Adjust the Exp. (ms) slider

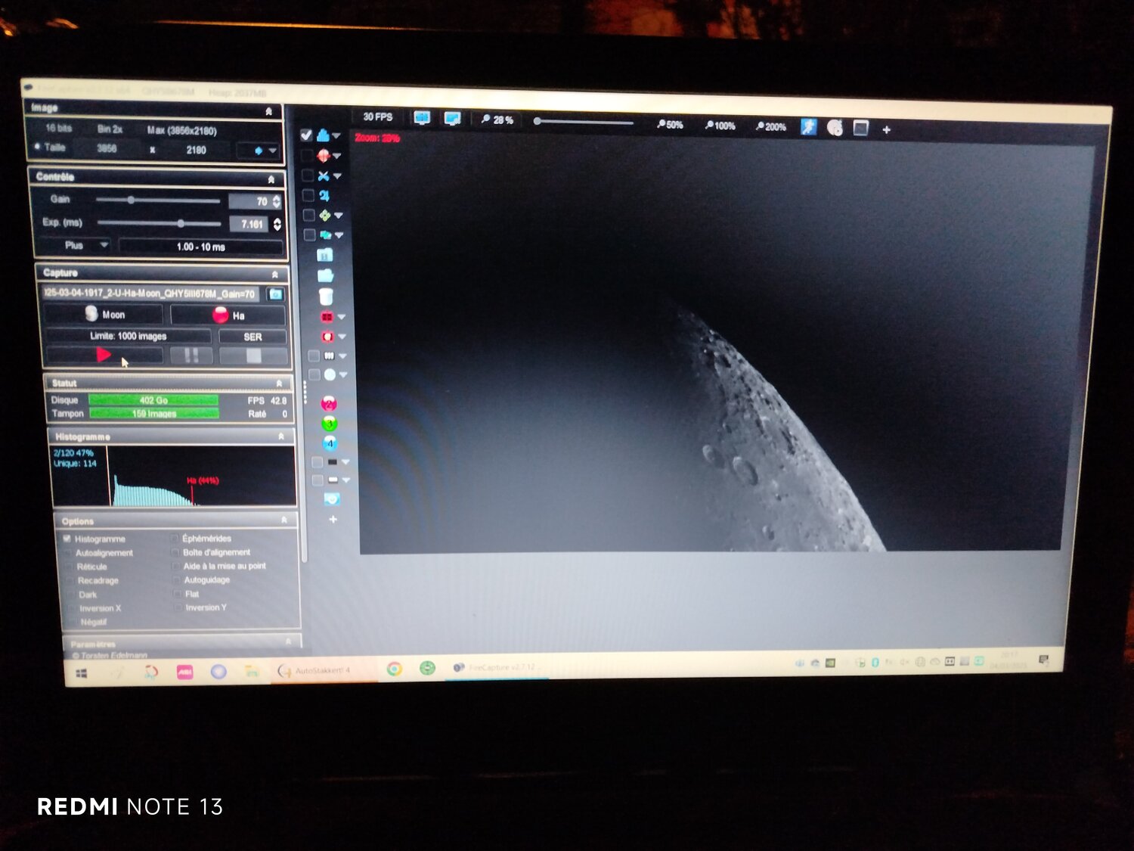pyautogui.click(x=160, y=223)
